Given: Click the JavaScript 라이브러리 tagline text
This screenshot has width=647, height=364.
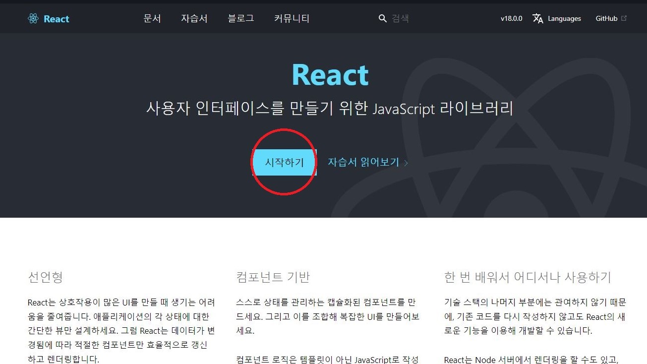Looking at the screenshot, I should 442,109.
